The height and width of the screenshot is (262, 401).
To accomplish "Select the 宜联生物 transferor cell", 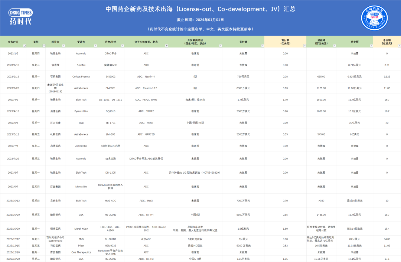I will [55, 201].
